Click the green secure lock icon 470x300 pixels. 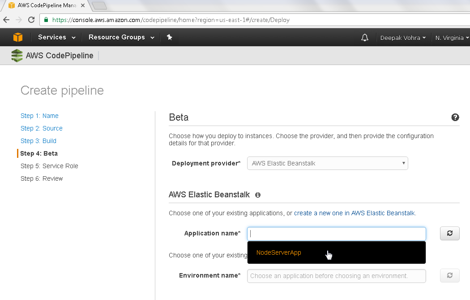(46, 20)
